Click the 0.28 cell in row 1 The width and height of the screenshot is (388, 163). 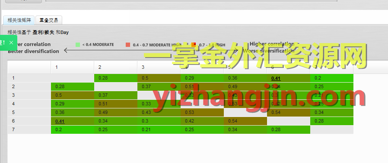point(115,78)
